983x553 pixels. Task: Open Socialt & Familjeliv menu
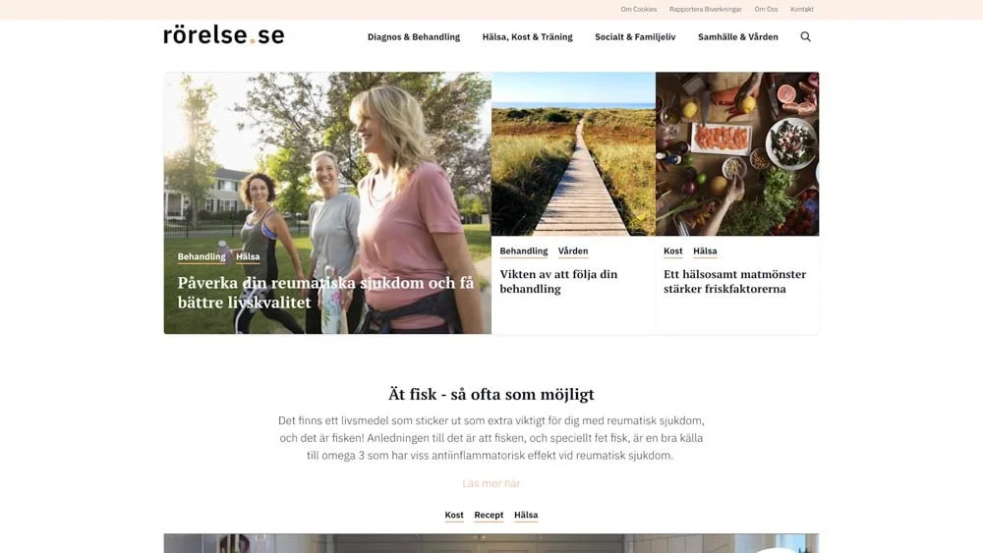[635, 37]
